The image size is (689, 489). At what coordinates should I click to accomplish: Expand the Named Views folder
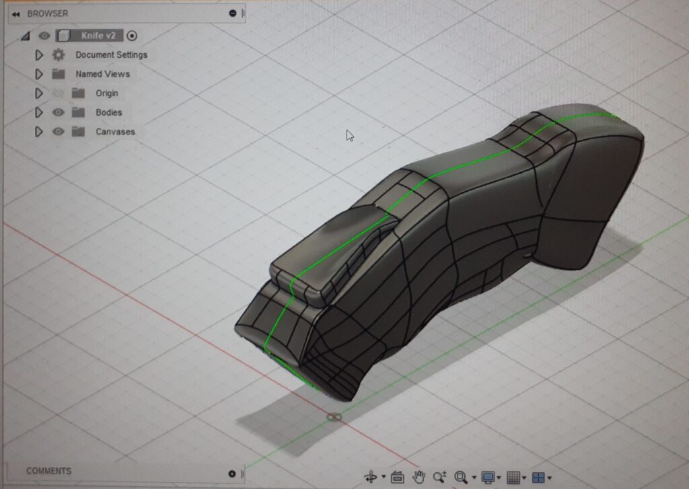[39, 74]
